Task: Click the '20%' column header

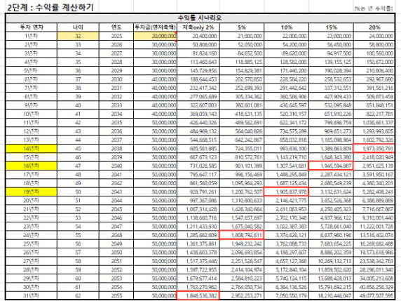Action: click(374, 27)
